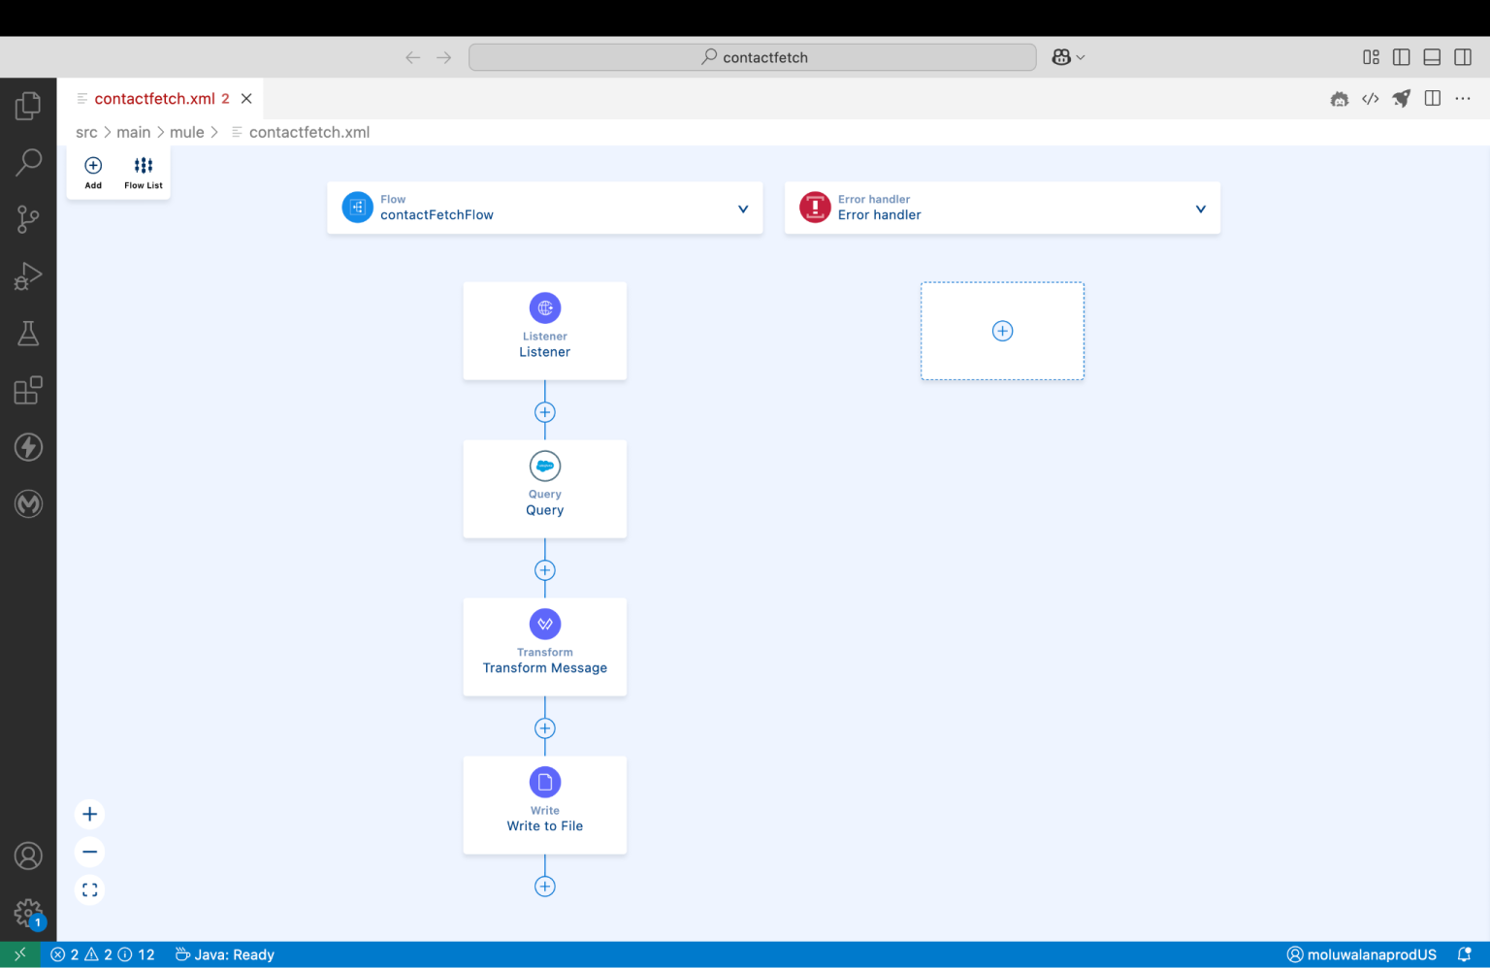The width and height of the screenshot is (1490, 968).
Task: Open the Testing flask icon in the sidebar
Action: (28, 333)
